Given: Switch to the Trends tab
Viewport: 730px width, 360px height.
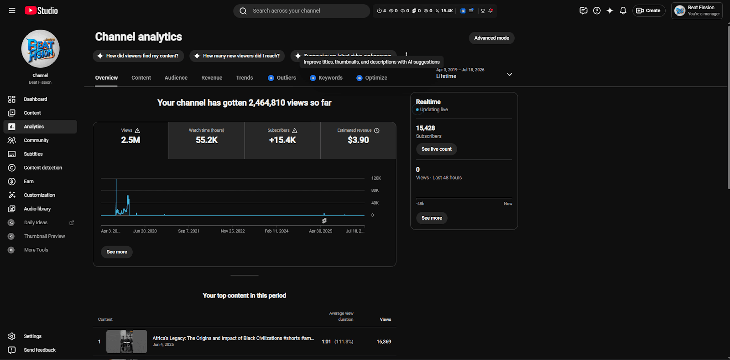Looking at the screenshot, I should 245,78.
